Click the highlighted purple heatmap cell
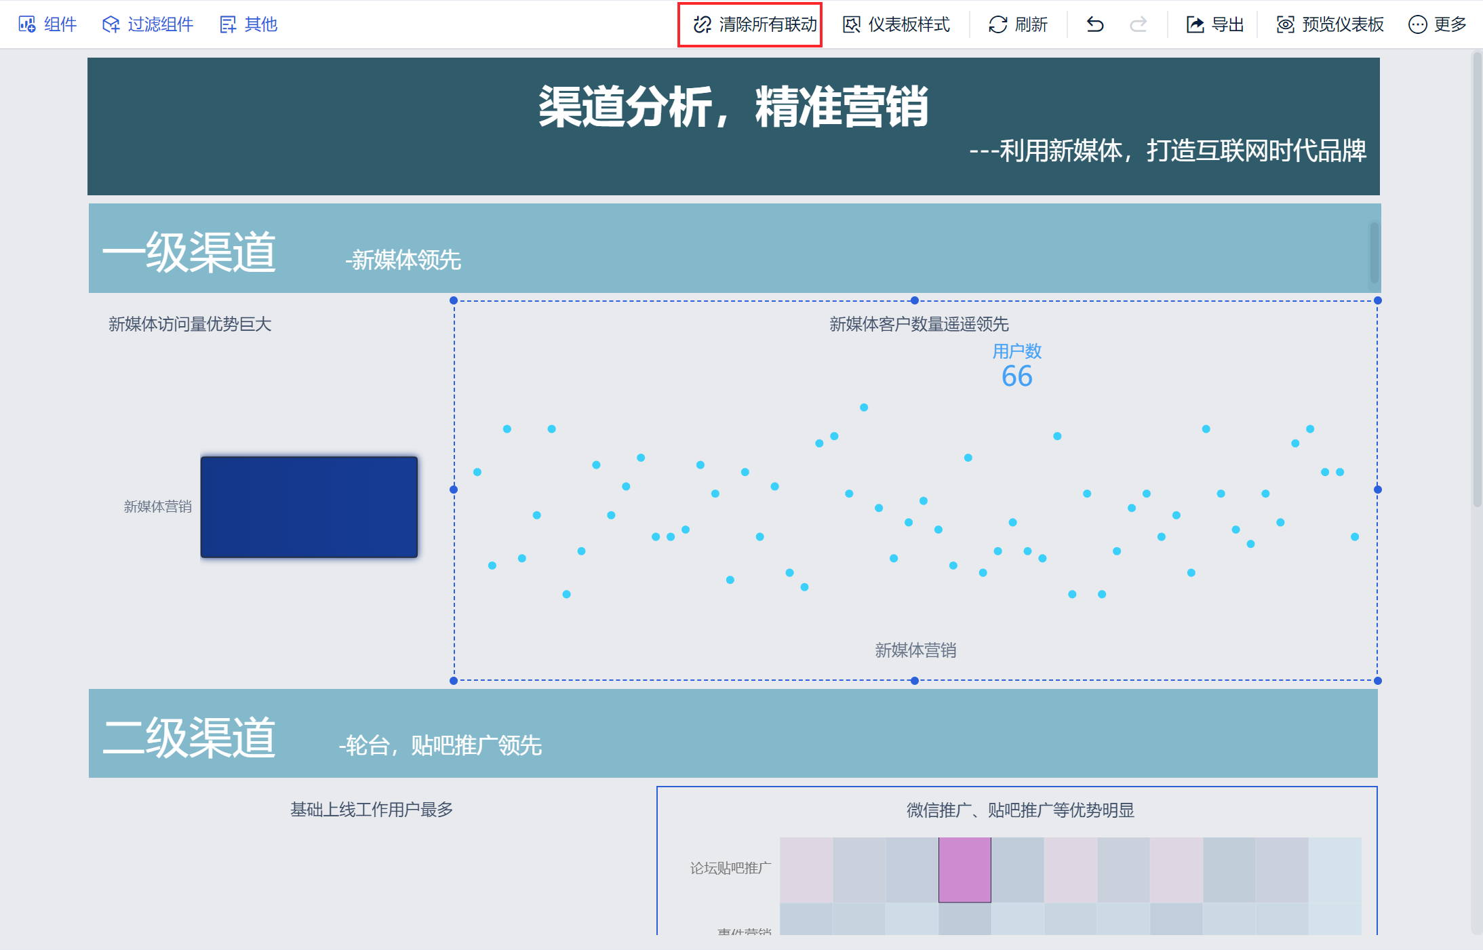 (965, 870)
